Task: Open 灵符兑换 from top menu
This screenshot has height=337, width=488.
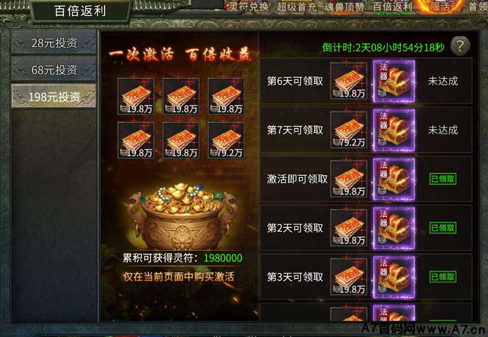Action: click(249, 6)
